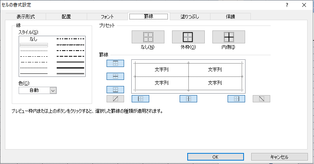Toggle the inside horizontal border button
The height and width of the screenshot is (164, 314).
click(115, 76)
